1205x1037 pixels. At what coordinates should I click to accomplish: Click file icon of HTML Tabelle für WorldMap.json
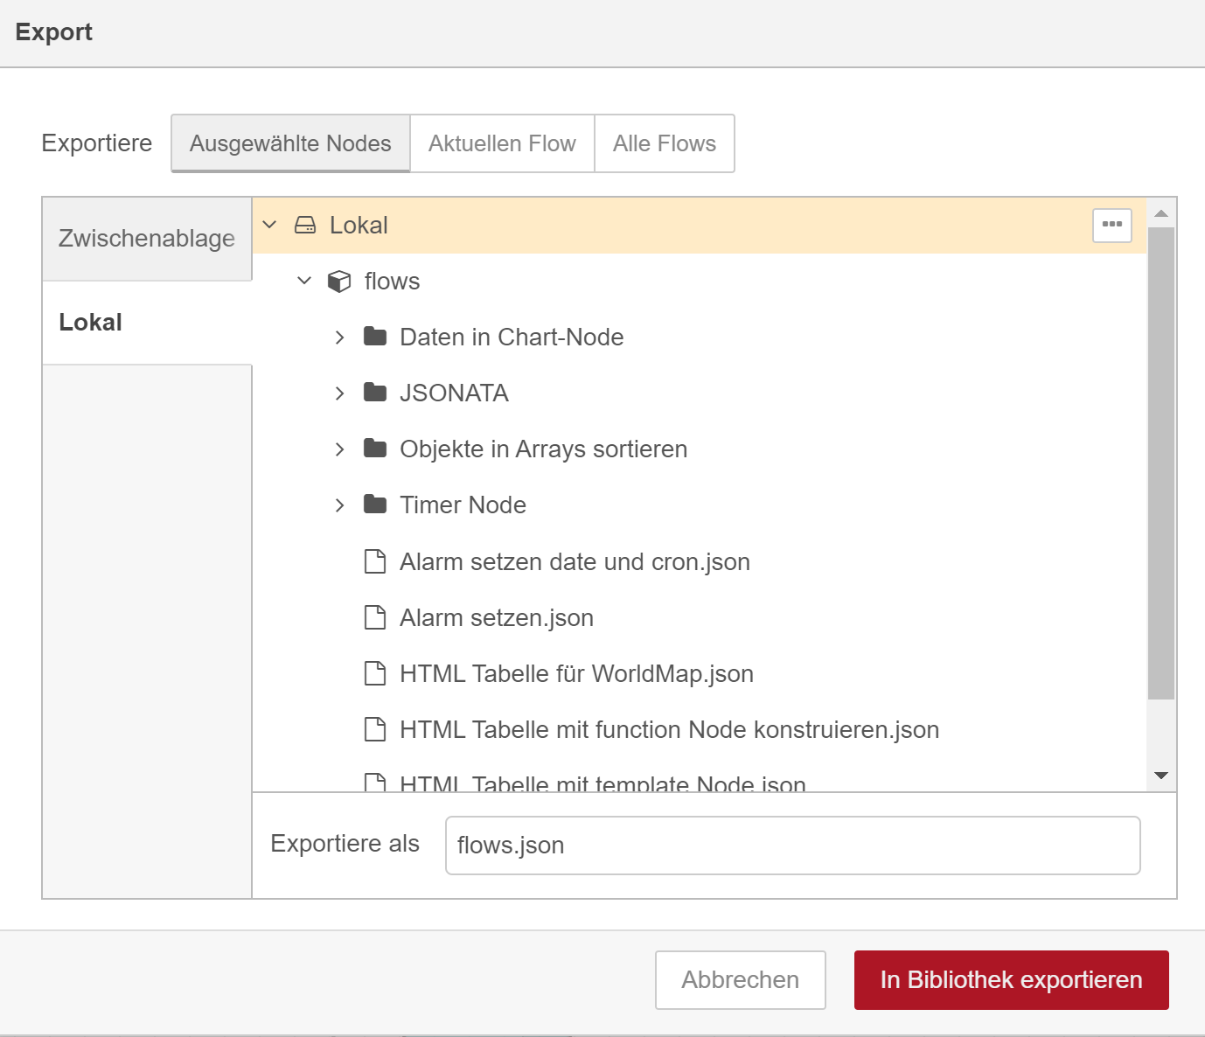pyautogui.click(x=375, y=673)
